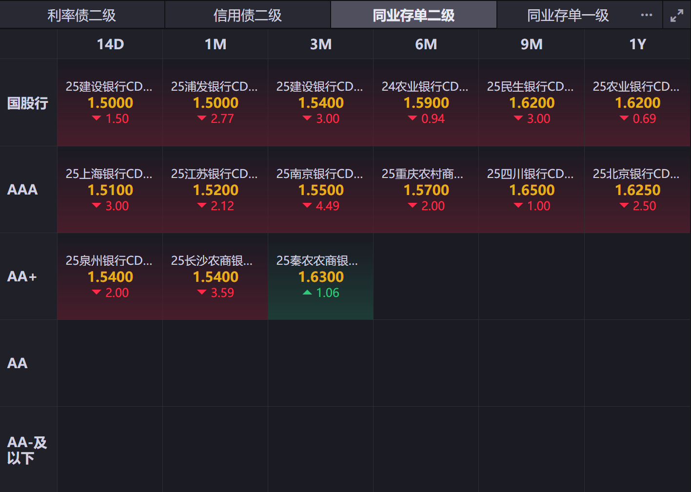
Task: Click the down change 2.77
Action: tap(216, 118)
